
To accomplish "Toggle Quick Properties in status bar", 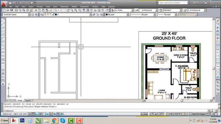I will 62,114.
